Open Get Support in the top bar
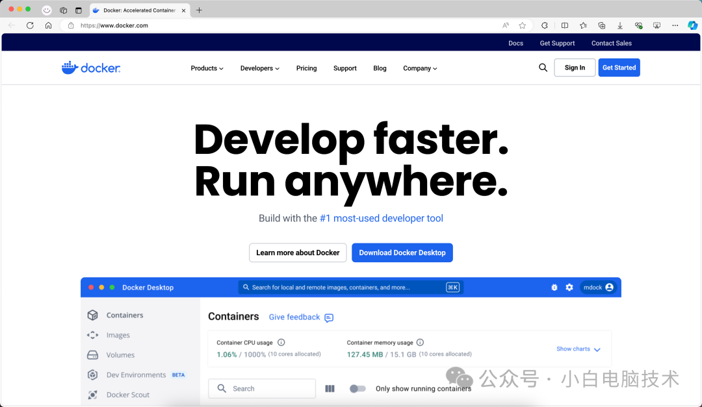 click(x=557, y=43)
